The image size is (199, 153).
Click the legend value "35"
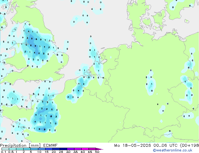coord(75,152)
